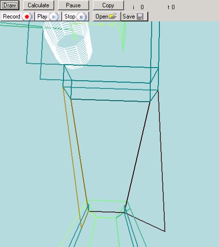Stop playback with the Stop button
The height and width of the screenshot is (247, 219).
(x=76, y=17)
